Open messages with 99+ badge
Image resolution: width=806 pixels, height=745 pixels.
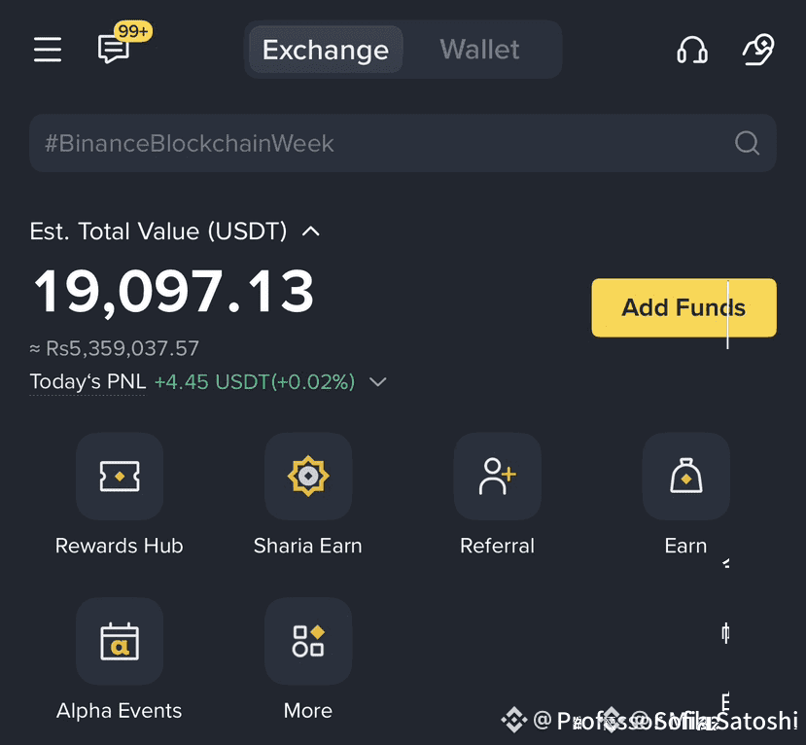(123, 43)
